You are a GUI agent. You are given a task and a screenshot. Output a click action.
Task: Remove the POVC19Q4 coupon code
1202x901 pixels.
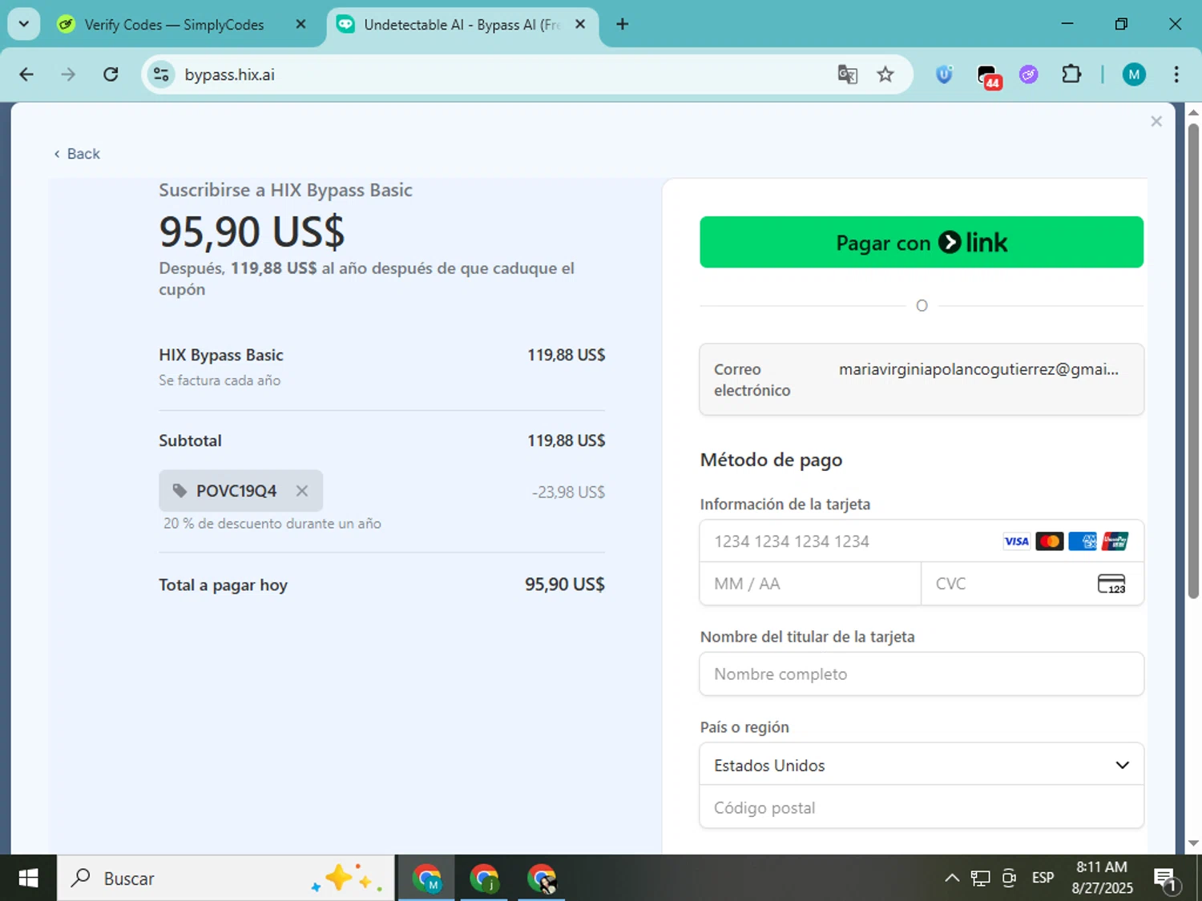[302, 491]
